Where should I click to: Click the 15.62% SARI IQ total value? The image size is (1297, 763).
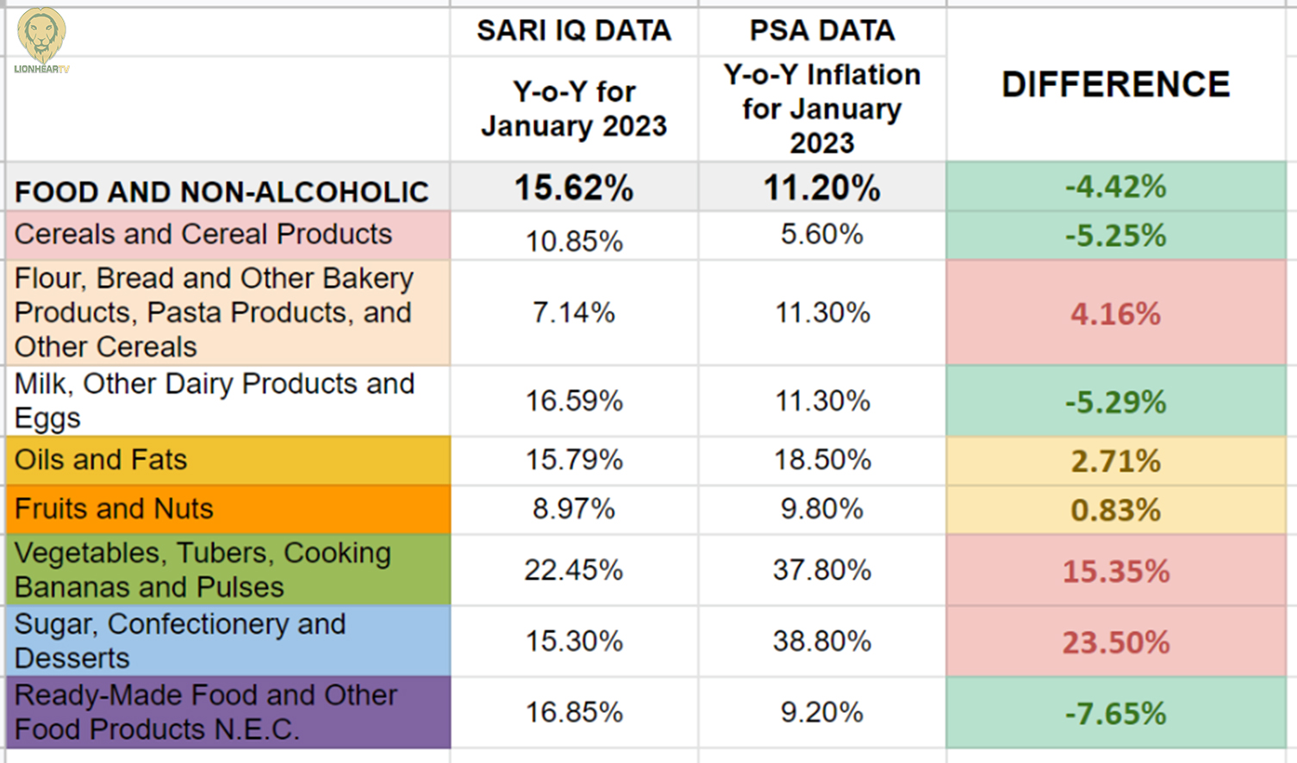(574, 188)
